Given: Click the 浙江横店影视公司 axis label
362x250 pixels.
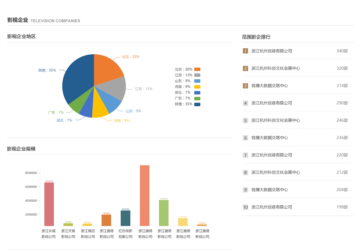Looking at the screenshot, I should [88, 234].
